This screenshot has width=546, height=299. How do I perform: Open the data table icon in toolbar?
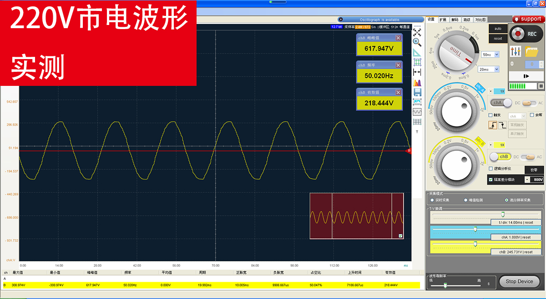click(417, 122)
